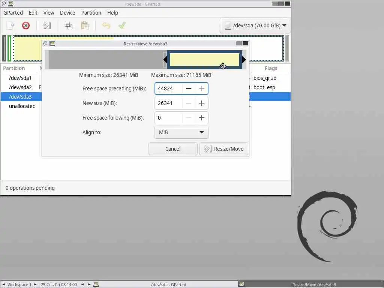The image size is (384, 288).
Task: Open the /dev/sda (70.00 GiB) device selector
Action: pyautogui.click(x=255, y=25)
